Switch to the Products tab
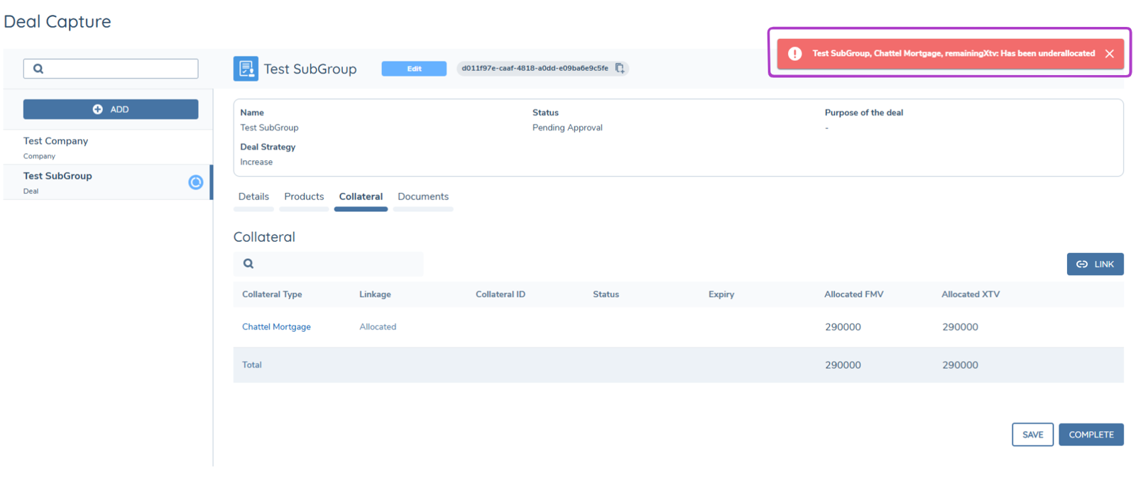 304,197
